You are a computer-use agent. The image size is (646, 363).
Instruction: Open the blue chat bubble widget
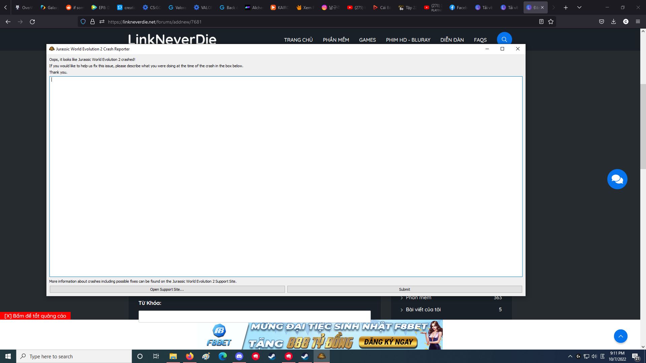click(x=617, y=179)
